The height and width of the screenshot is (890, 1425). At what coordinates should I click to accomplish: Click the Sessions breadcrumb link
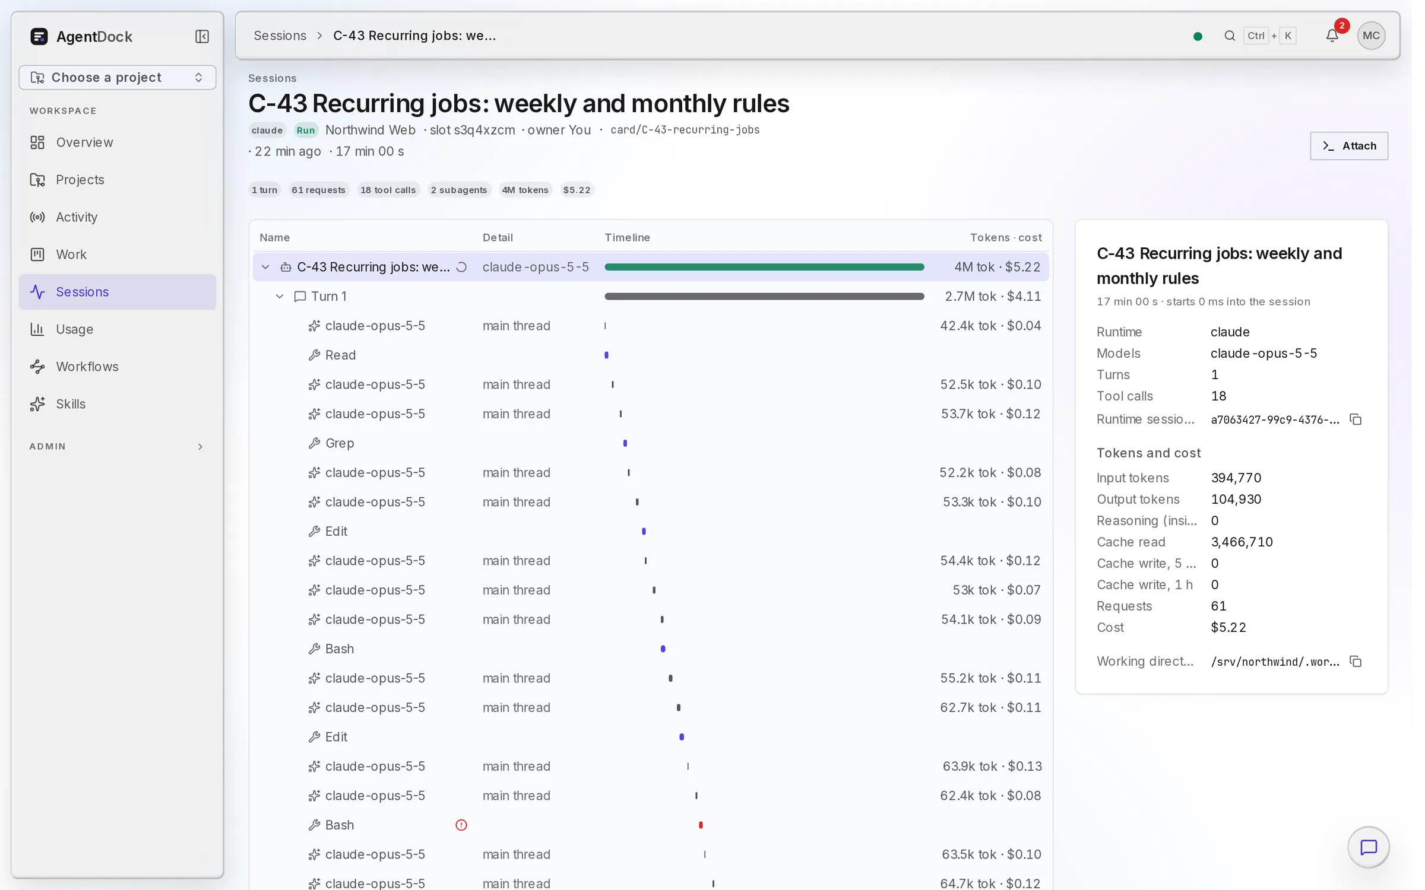click(x=280, y=36)
